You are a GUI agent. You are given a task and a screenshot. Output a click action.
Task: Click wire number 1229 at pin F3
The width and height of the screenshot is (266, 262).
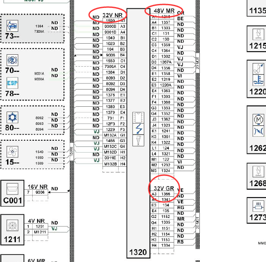pos(110,130)
